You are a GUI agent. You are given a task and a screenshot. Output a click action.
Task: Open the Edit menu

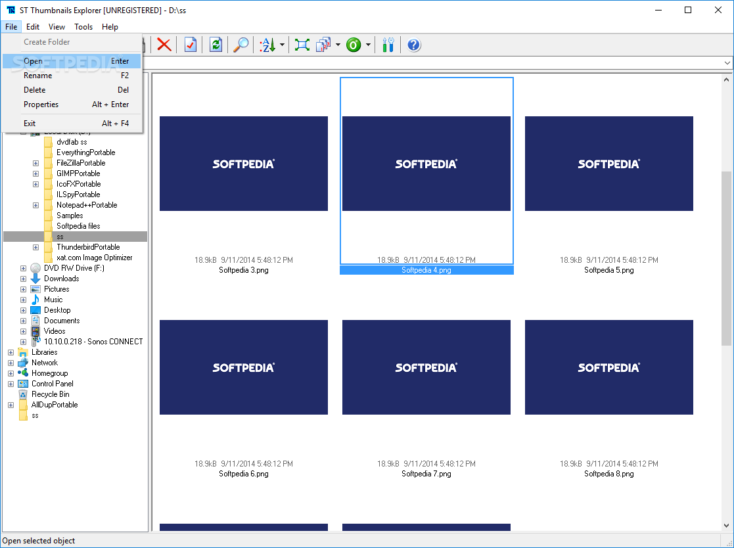(x=33, y=27)
